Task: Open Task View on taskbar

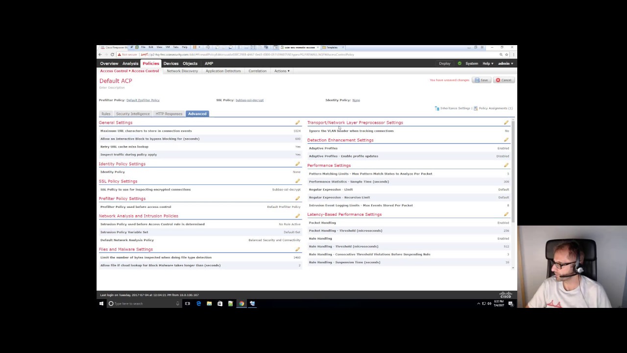Action: click(188, 303)
